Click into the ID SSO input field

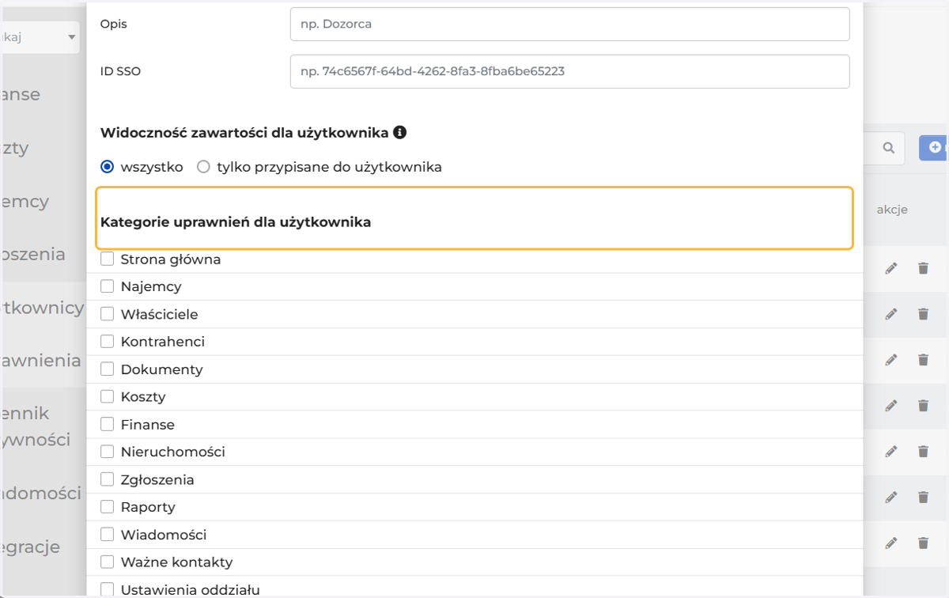(569, 71)
